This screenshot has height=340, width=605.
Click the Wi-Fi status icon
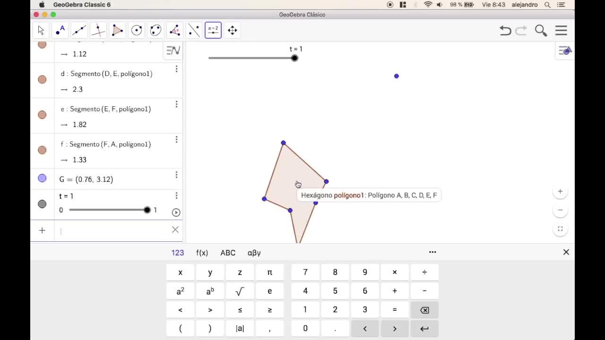[x=428, y=5]
